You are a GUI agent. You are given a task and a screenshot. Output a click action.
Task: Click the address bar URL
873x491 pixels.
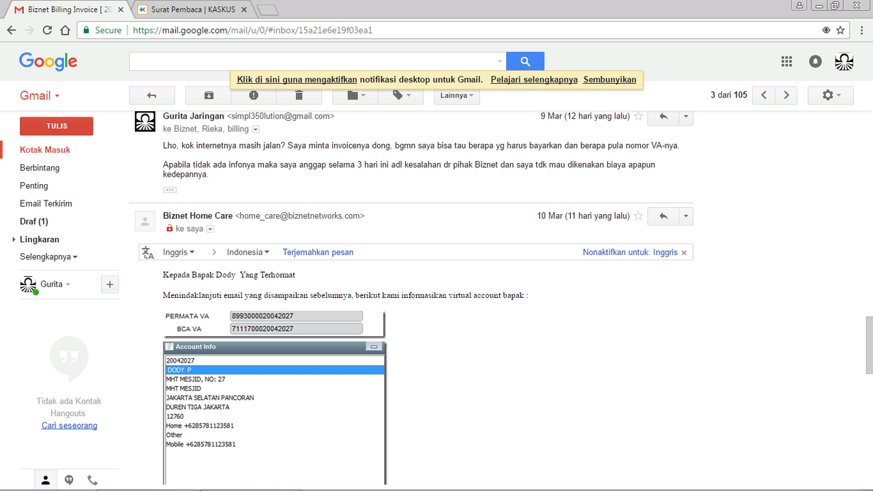tap(252, 31)
